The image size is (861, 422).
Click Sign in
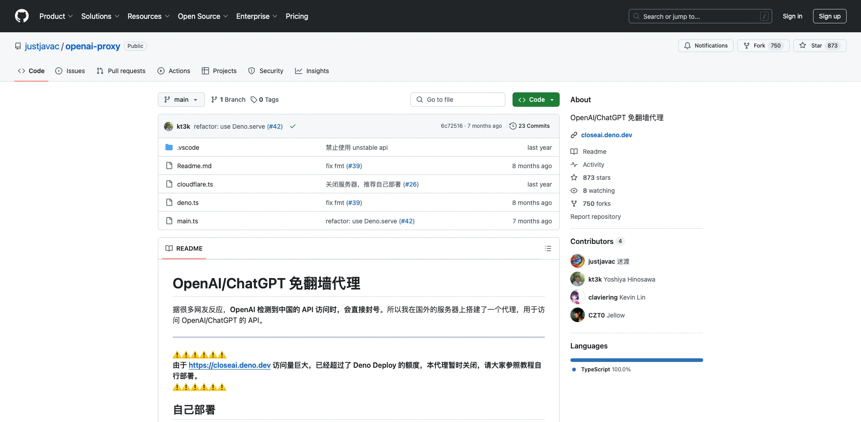(x=792, y=16)
